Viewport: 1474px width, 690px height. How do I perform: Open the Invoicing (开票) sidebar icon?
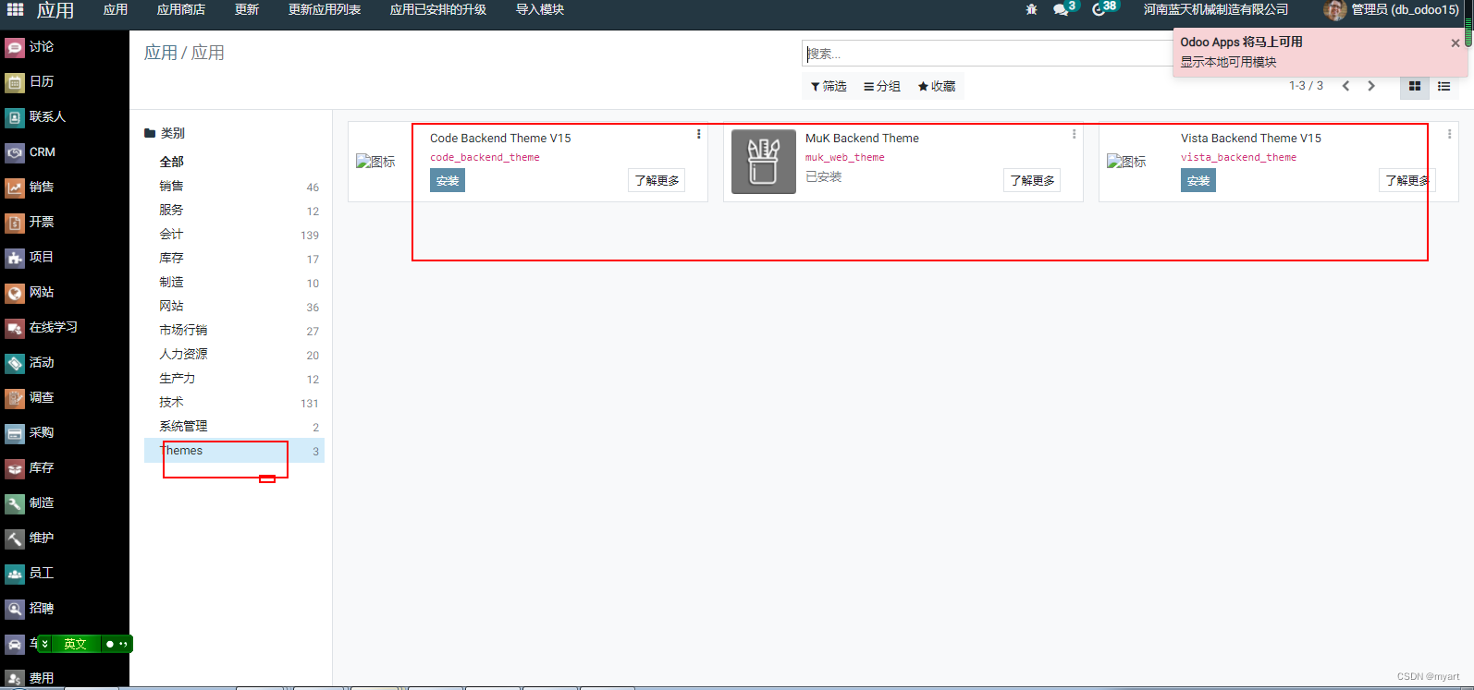pos(15,223)
